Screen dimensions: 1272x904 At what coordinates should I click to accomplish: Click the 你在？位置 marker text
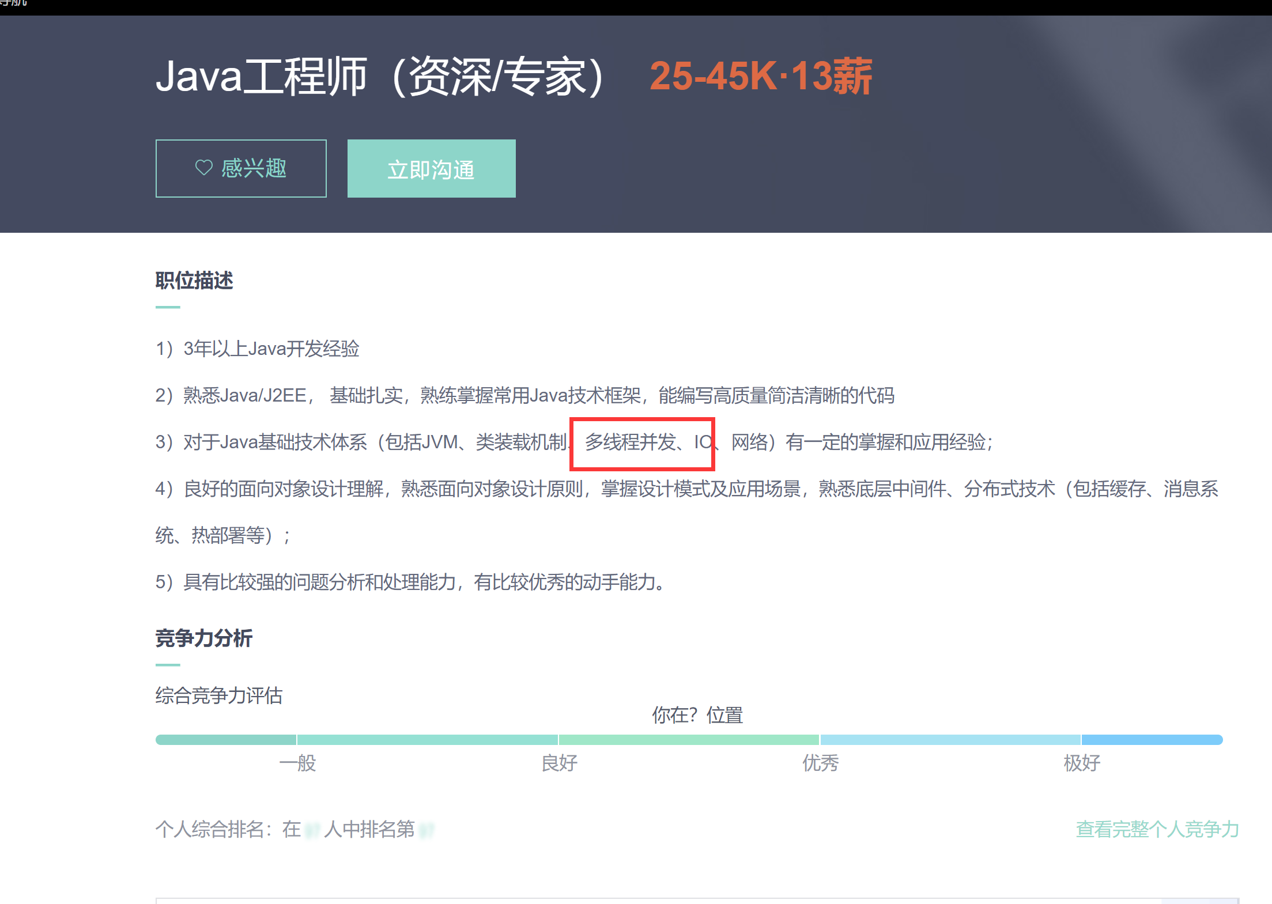pyautogui.click(x=697, y=715)
